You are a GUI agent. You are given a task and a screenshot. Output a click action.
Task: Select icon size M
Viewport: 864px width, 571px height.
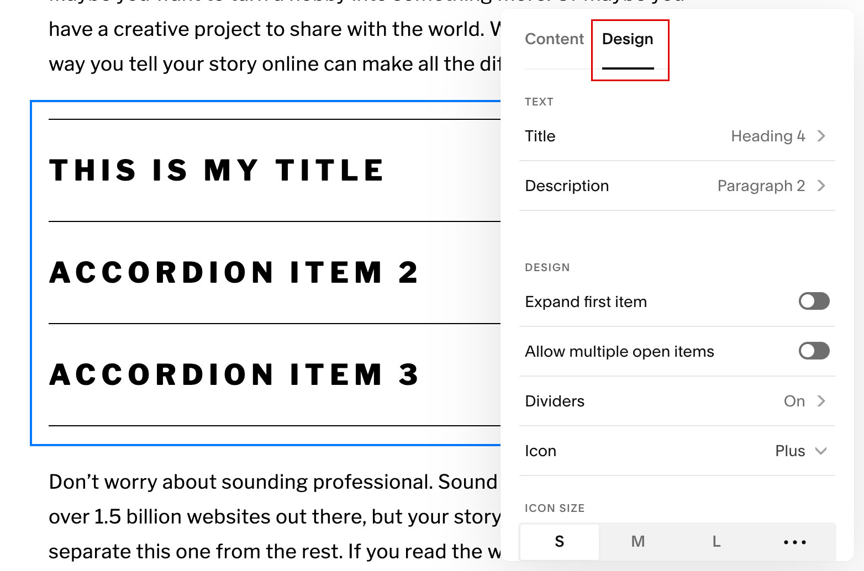(638, 541)
